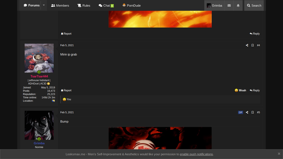The image size is (283, 159).
Task: Click the share icon on post #5
Action: [247, 112]
